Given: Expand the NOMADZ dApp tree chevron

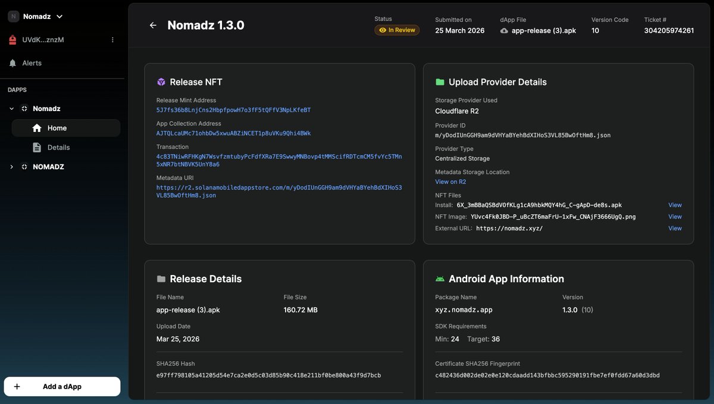Looking at the screenshot, I should [11, 167].
